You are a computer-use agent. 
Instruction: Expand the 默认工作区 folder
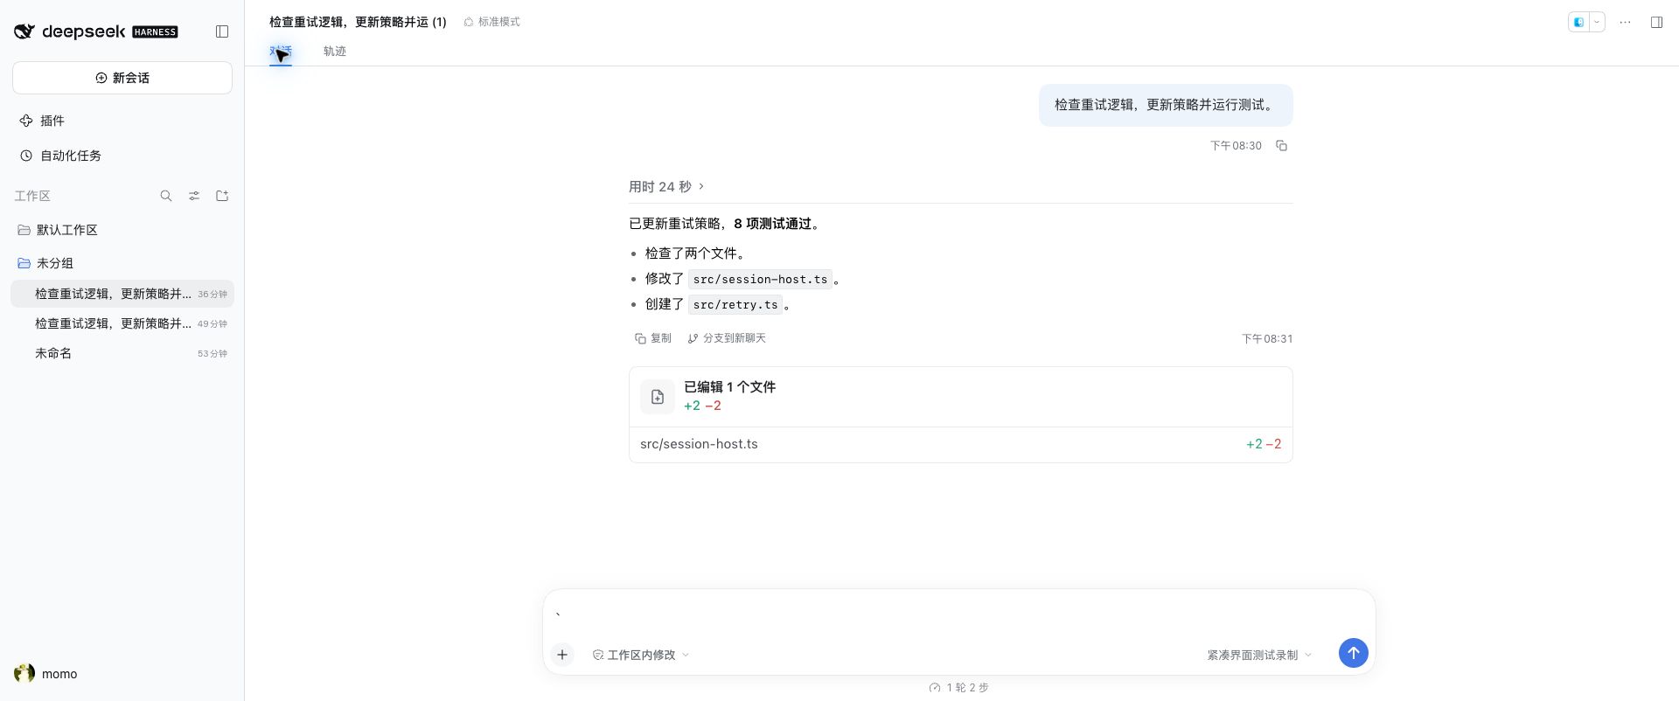[122, 230]
